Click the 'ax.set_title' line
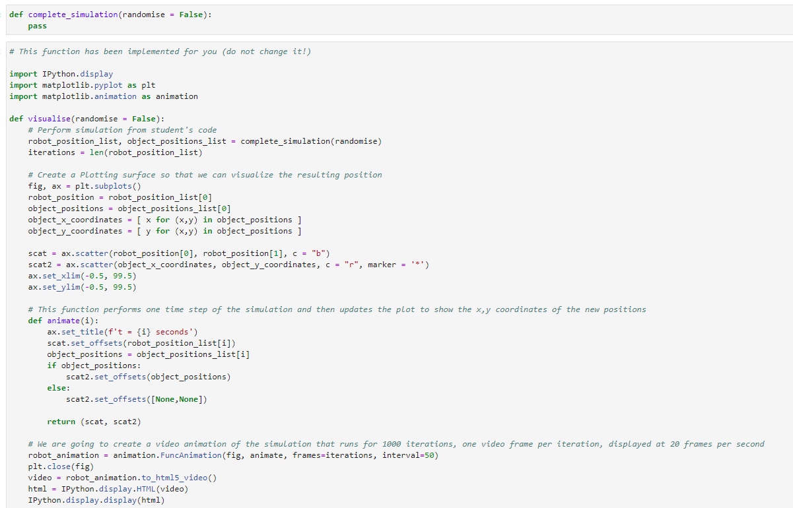This screenshot has width=793, height=508. 122,332
